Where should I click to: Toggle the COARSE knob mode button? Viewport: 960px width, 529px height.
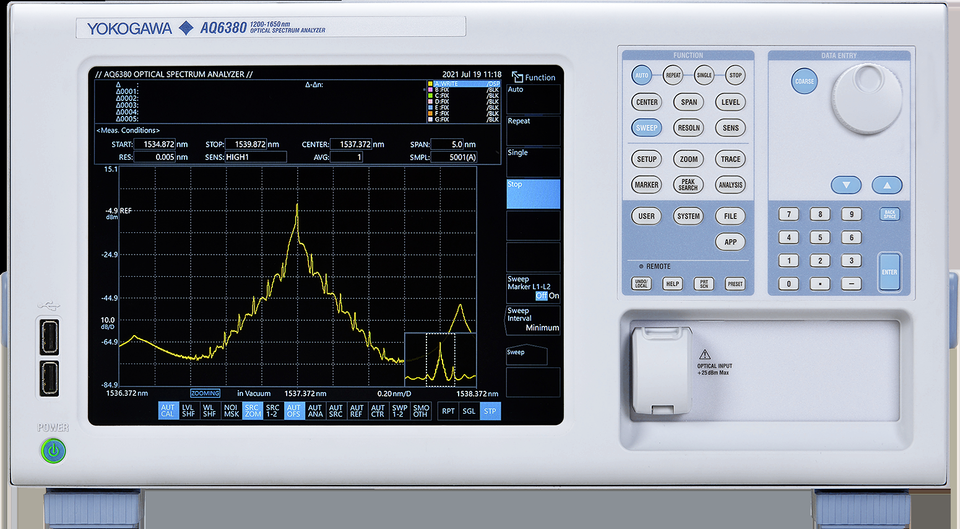coord(805,81)
